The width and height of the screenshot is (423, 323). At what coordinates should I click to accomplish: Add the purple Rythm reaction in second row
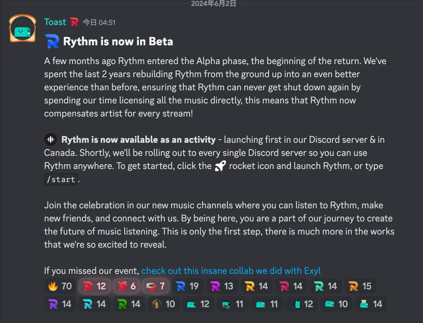pyautogui.click(x=60, y=304)
